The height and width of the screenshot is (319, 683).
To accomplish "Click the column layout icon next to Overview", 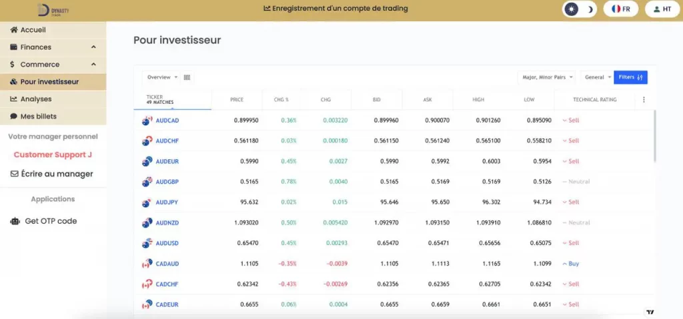I will tap(187, 77).
